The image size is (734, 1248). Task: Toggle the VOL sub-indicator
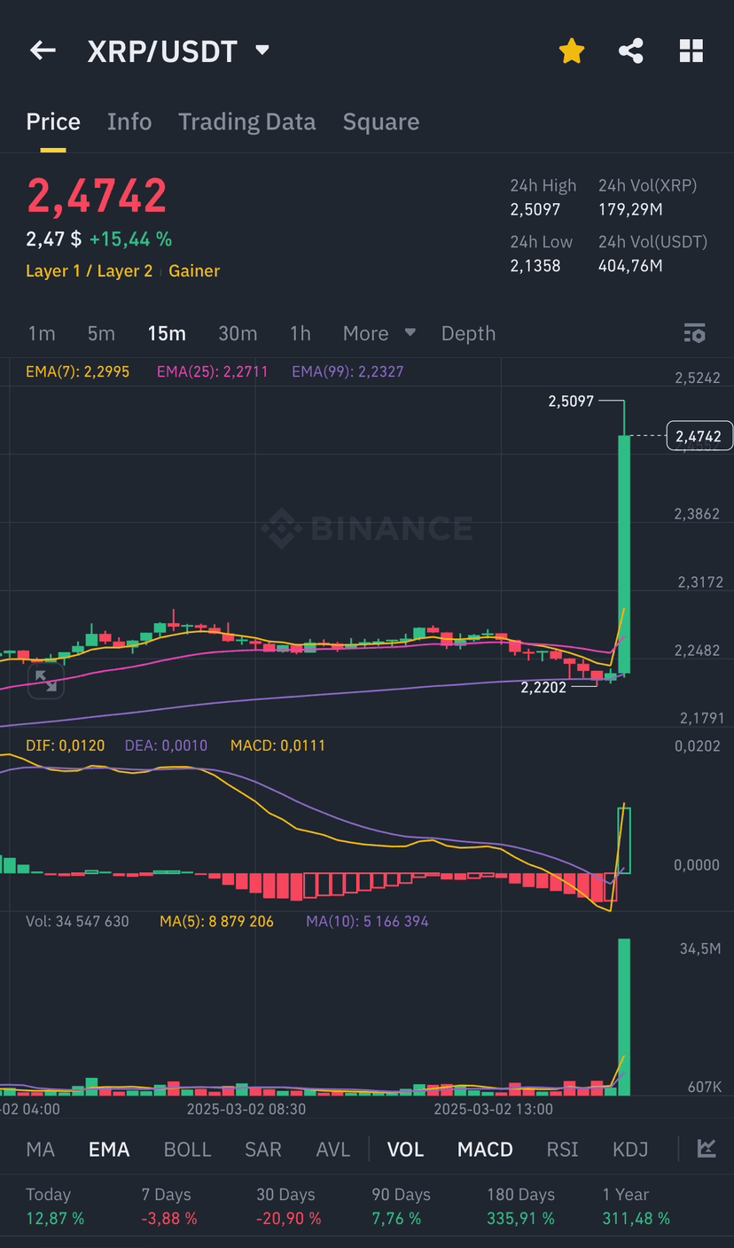(406, 1150)
